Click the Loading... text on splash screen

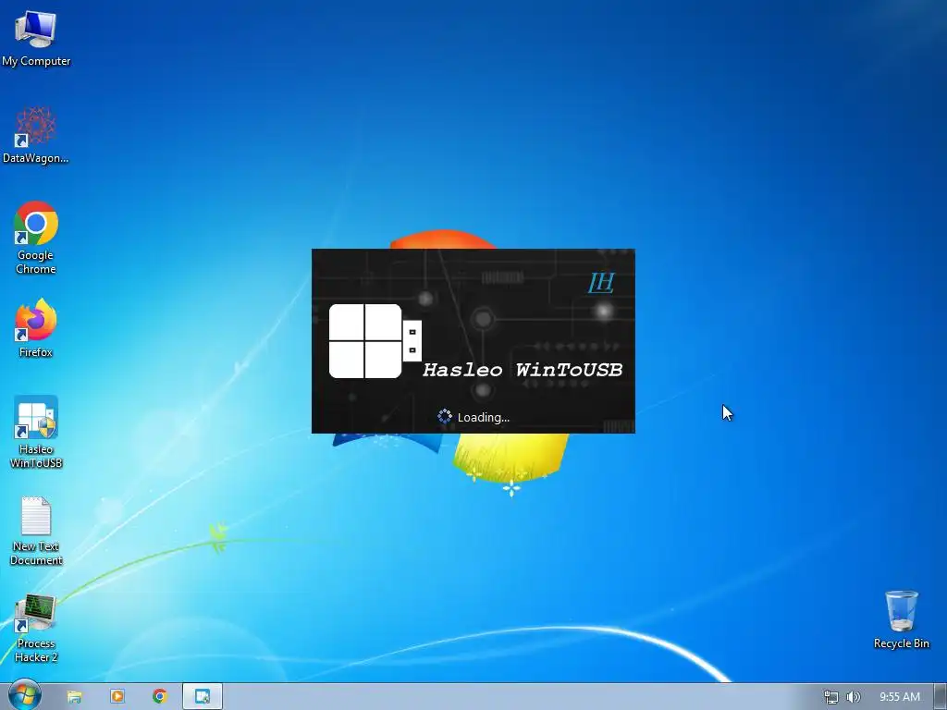483,417
